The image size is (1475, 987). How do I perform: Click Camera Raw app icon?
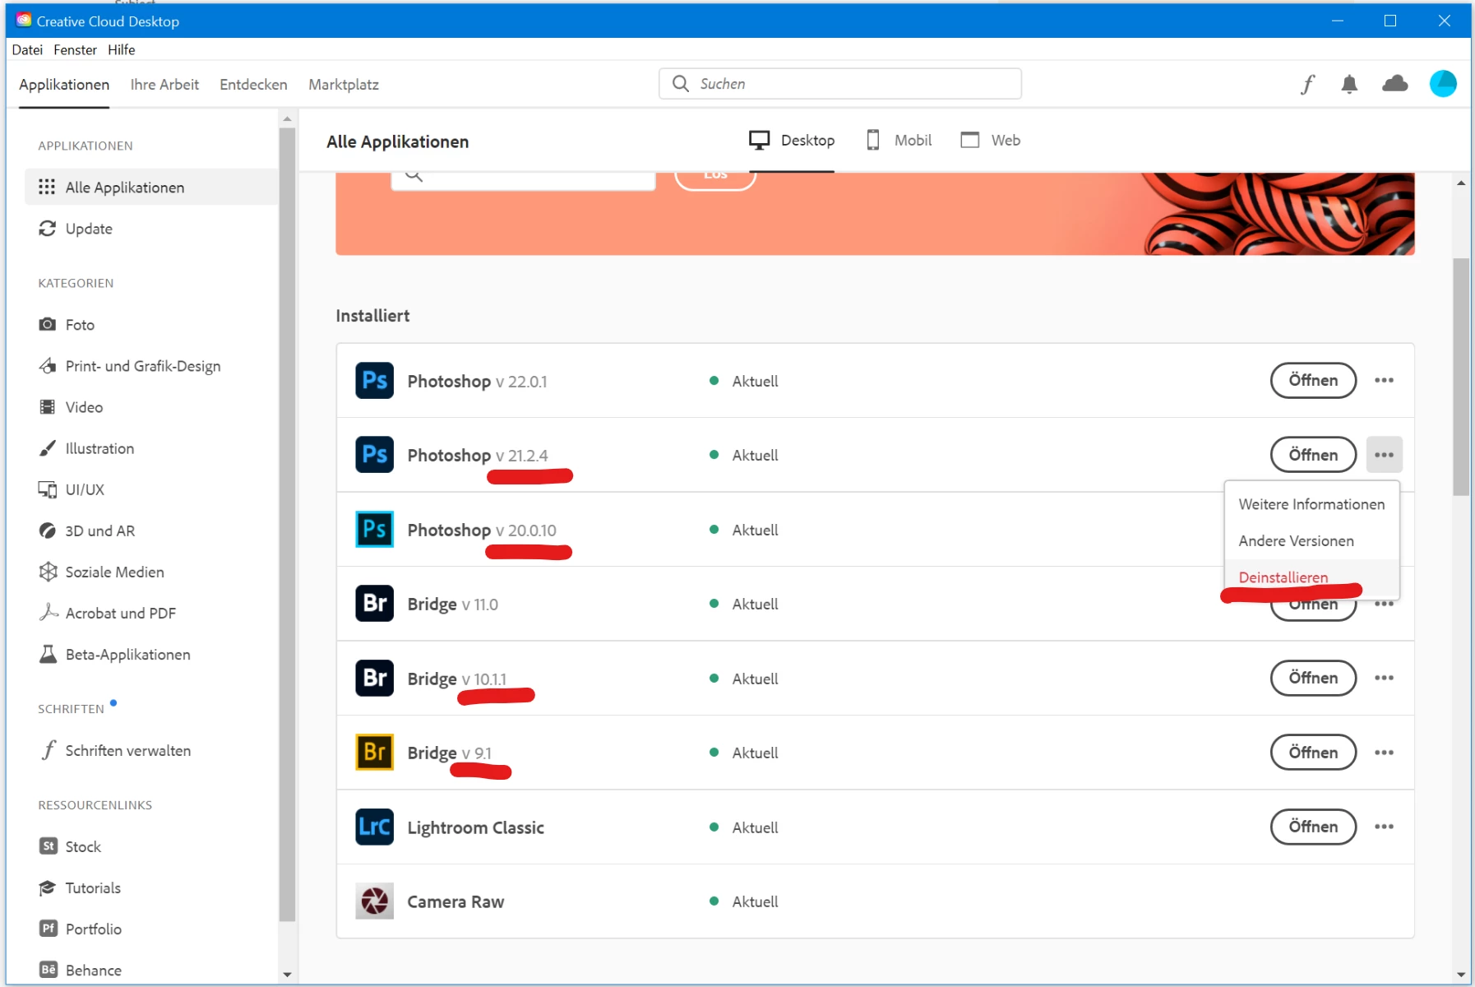[374, 901]
